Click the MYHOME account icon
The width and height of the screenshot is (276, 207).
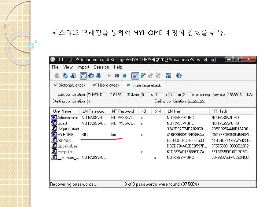(x=54, y=134)
